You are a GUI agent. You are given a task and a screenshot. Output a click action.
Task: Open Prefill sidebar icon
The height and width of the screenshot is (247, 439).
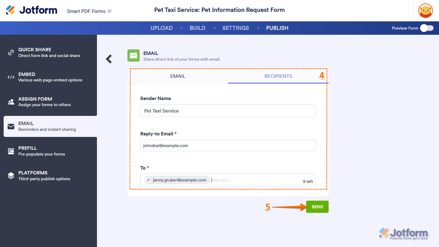click(11, 151)
